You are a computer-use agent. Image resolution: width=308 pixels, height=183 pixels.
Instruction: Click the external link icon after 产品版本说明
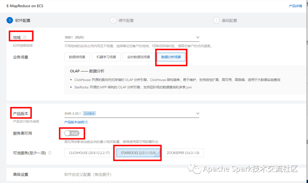pos(86,122)
